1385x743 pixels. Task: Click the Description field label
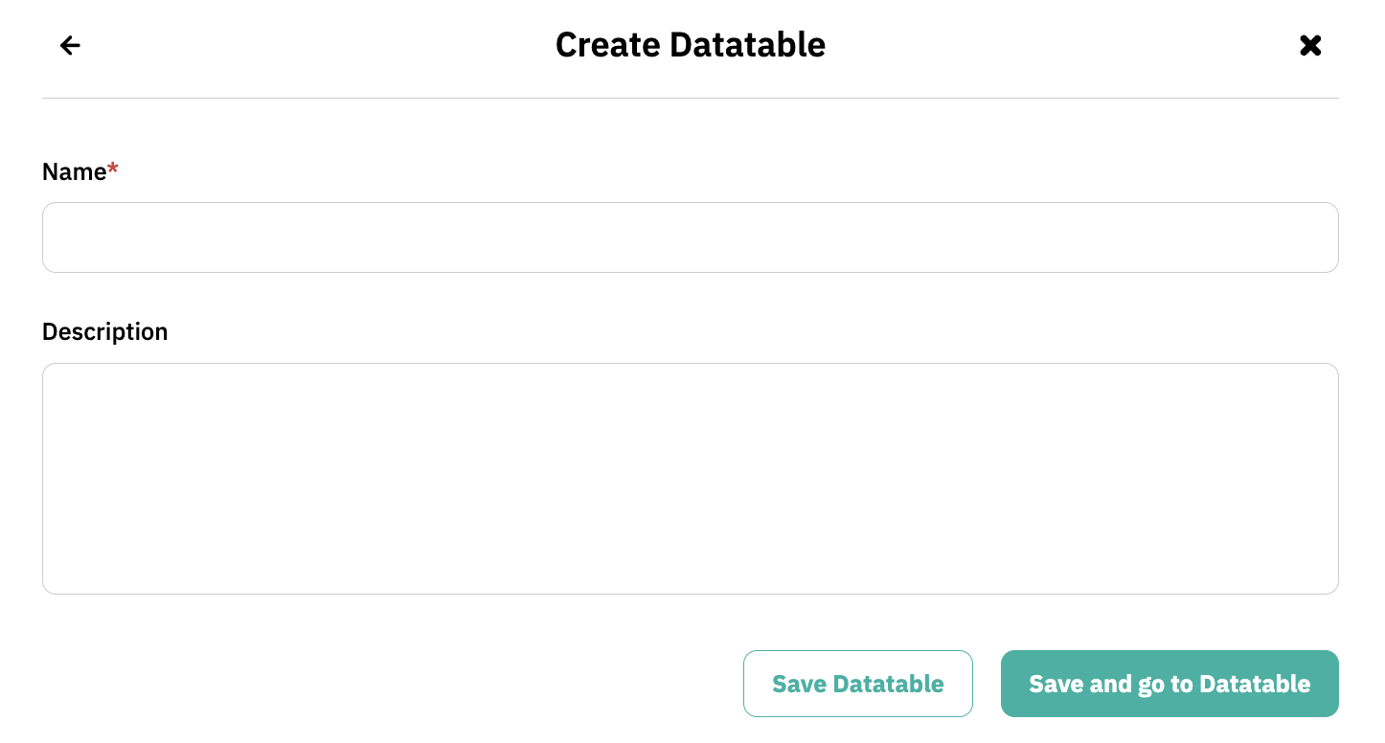coord(105,331)
